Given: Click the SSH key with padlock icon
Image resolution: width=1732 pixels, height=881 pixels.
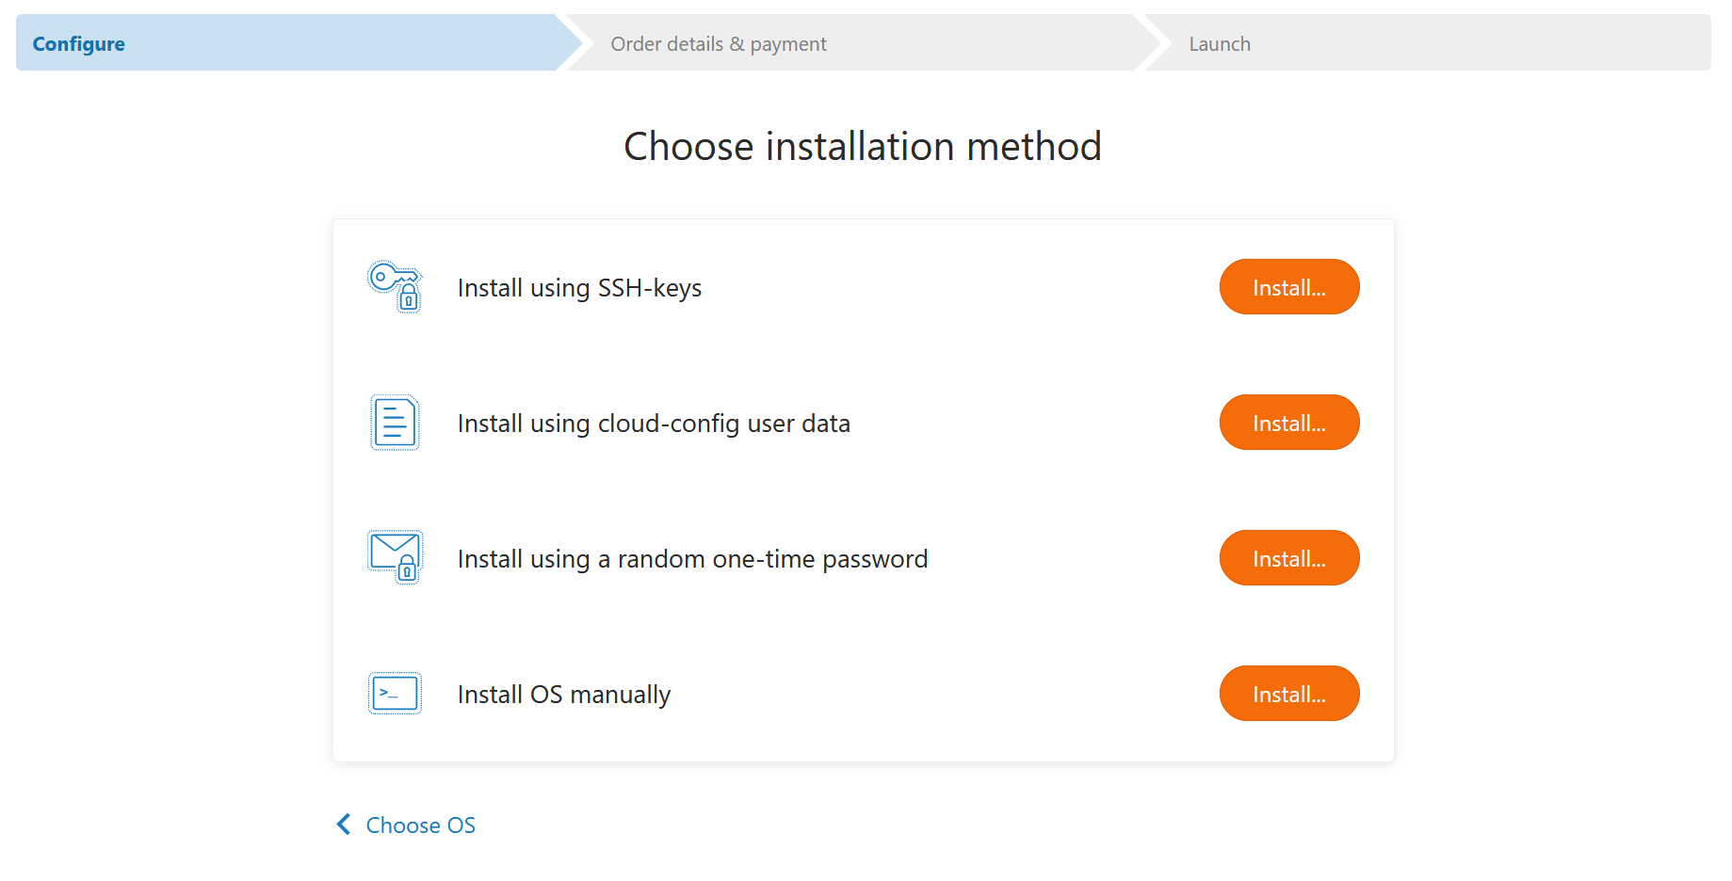Looking at the screenshot, I should pyautogui.click(x=395, y=287).
